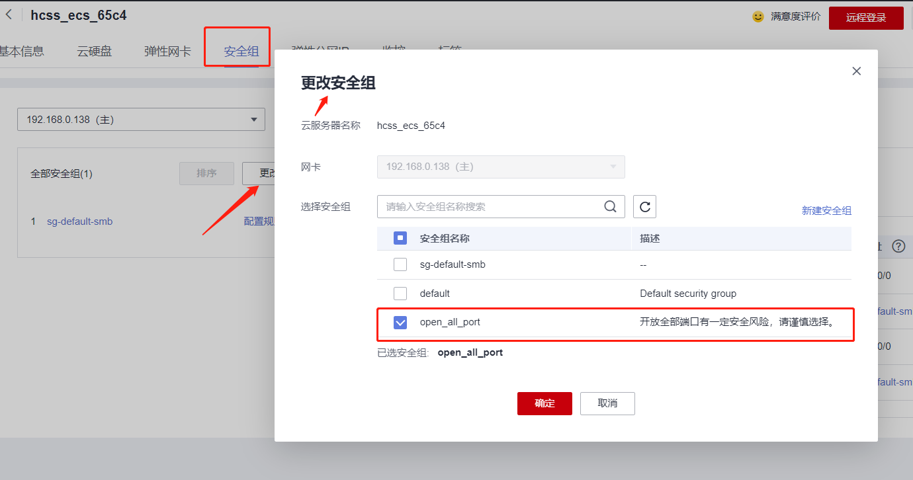Click the help question mark icon
Screen dimensions: 913x480
(898, 246)
